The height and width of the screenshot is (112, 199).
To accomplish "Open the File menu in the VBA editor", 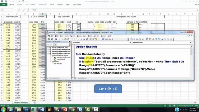I will click(x=52, y=36).
